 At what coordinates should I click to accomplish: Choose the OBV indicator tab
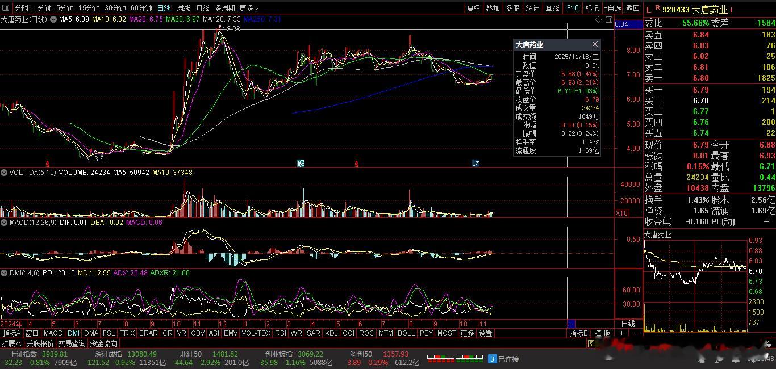(198, 333)
